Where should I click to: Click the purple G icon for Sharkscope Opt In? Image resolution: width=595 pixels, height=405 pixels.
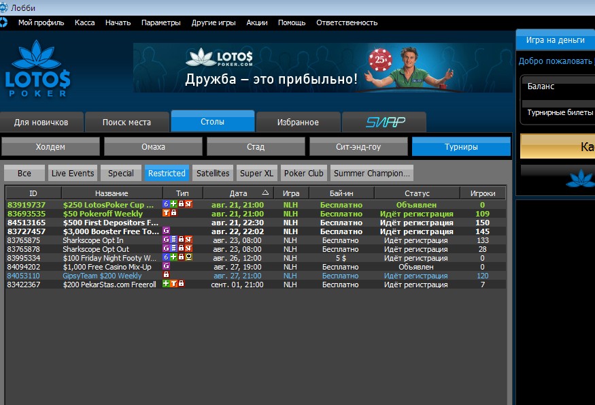166,240
